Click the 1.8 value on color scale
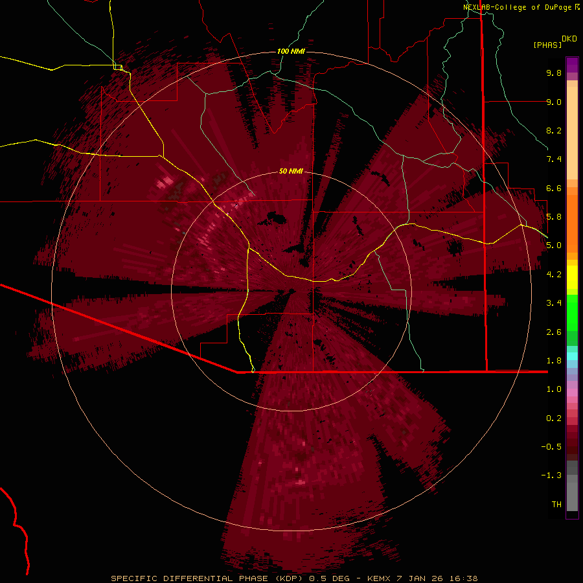This screenshot has height=583, width=583. pyautogui.click(x=554, y=361)
